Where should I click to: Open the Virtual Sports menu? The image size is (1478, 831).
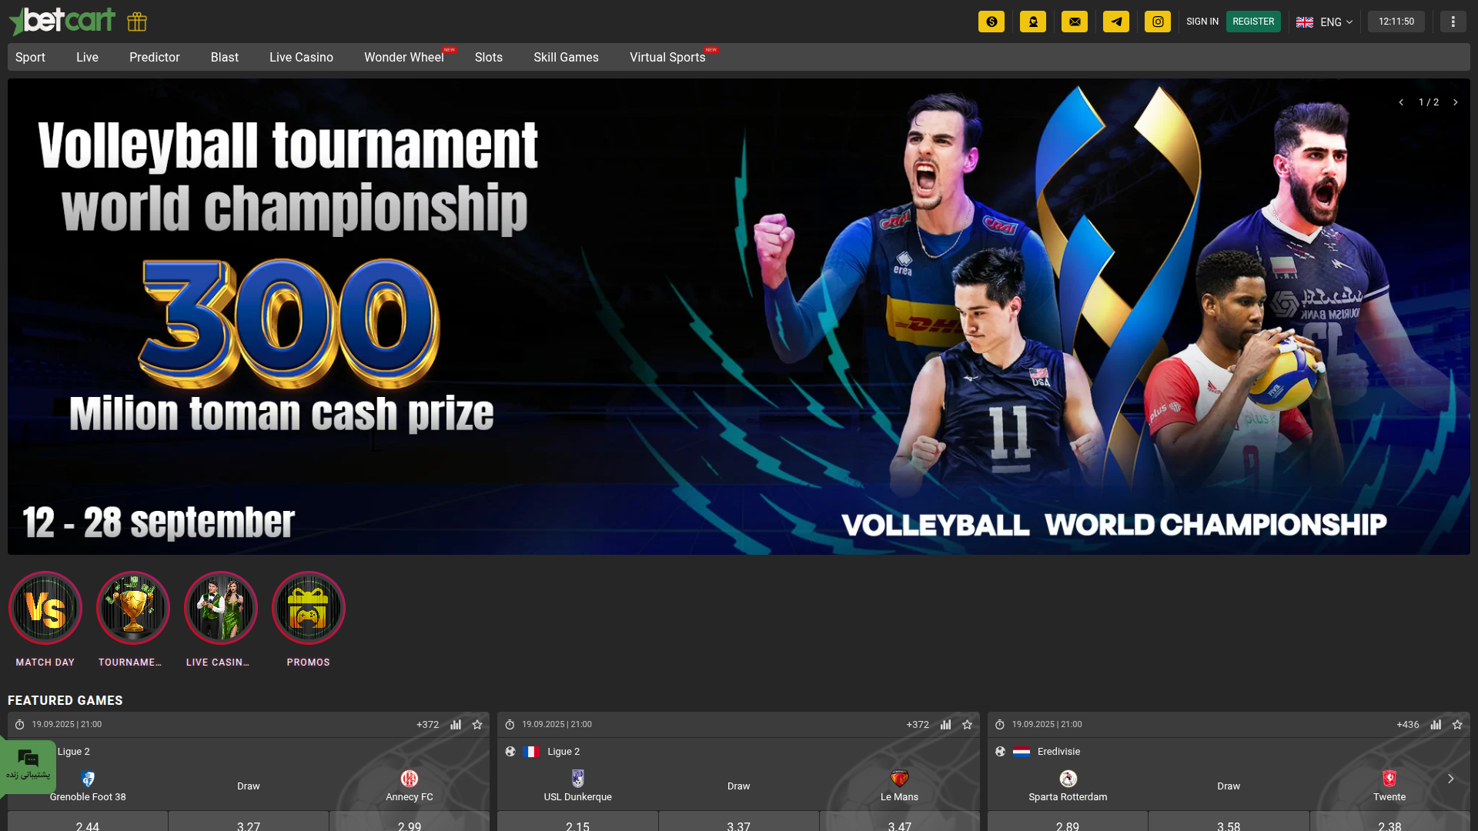tap(667, 57)
